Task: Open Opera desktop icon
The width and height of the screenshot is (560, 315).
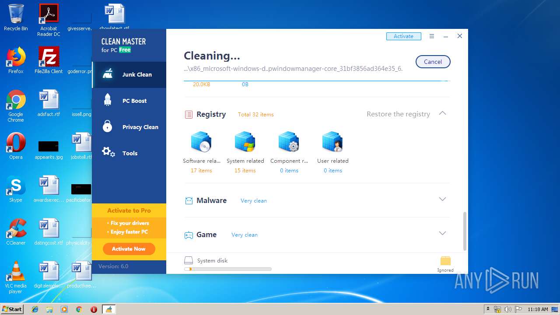Action: tap(16, 146)
